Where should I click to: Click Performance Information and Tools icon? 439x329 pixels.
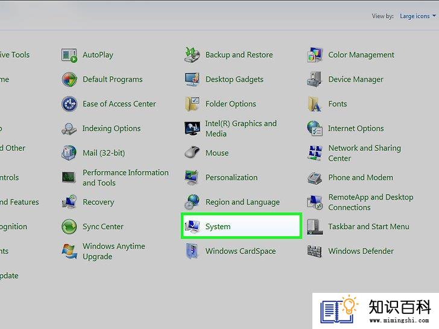[x=69, y=177]
